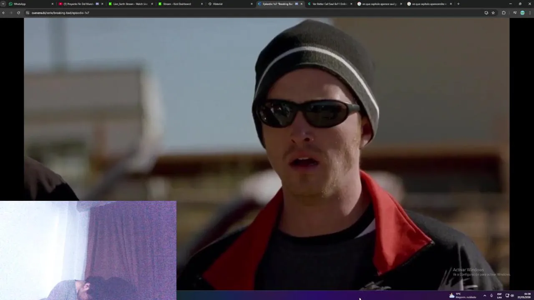Close the Proyecto Fin Del Mundo tab
This screenshot has width=534, height=300.
point(102,4)
